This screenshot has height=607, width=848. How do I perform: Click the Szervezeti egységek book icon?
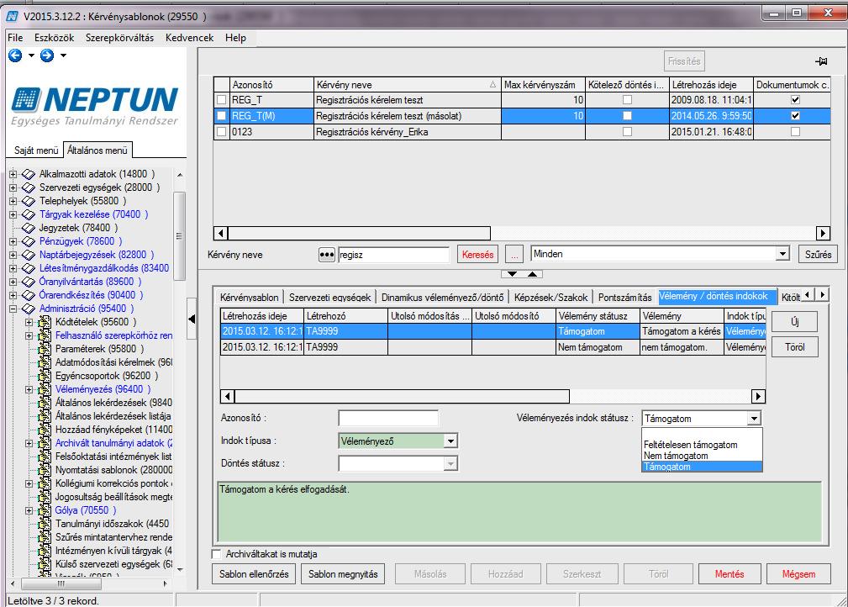29,187
